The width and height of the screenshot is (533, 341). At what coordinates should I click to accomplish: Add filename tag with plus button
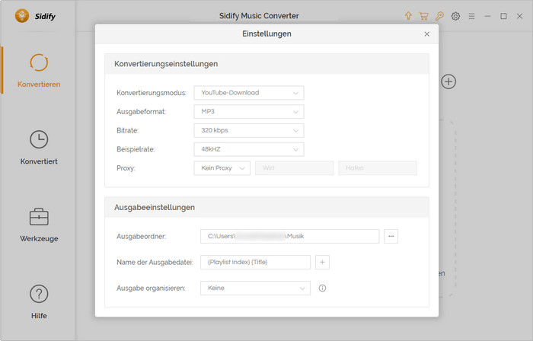coord(322,262)
